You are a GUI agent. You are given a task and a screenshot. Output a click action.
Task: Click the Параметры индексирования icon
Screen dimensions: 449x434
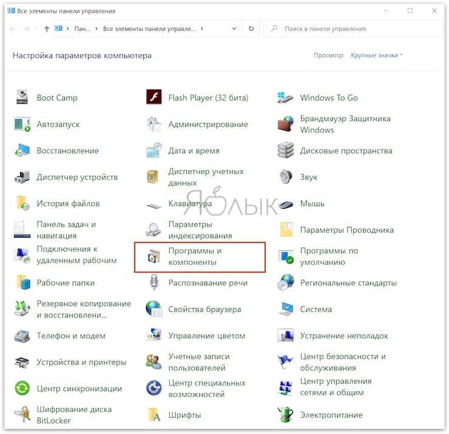tap(154, 230)
